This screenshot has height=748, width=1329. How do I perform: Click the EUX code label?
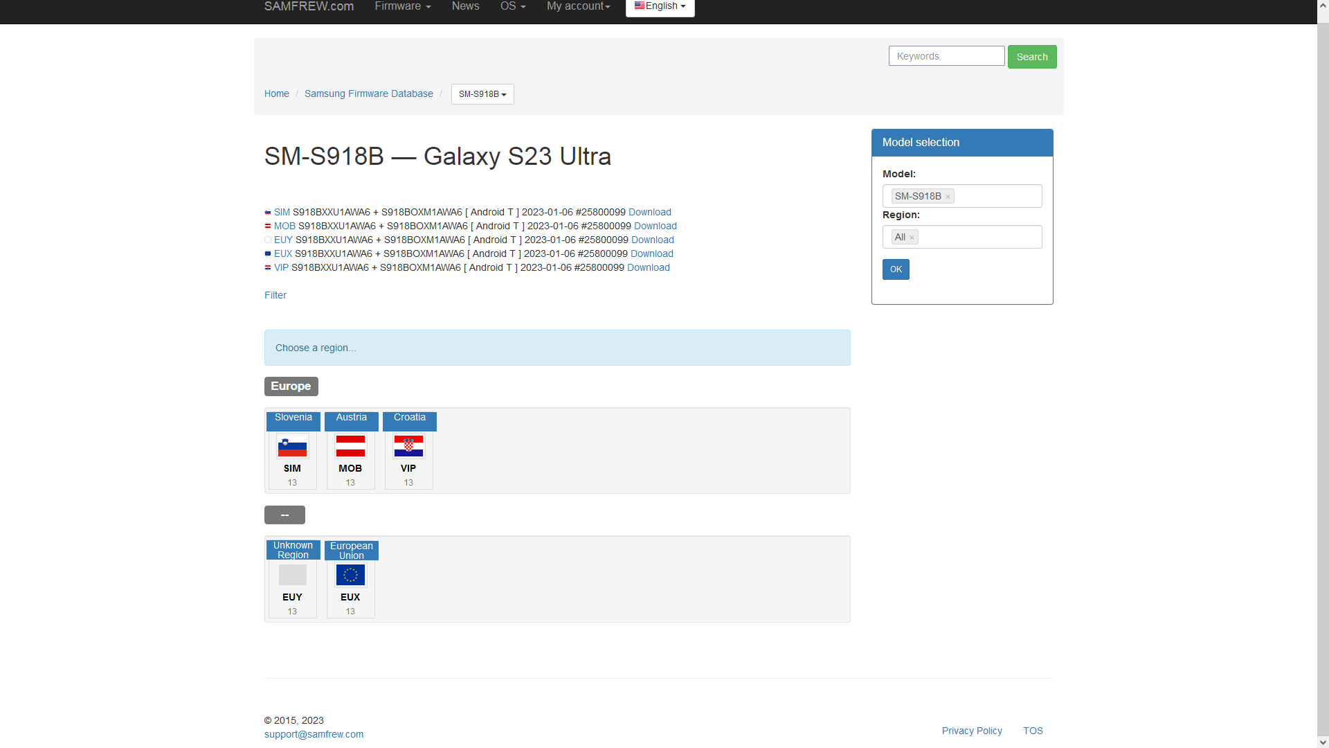(350, 597)
